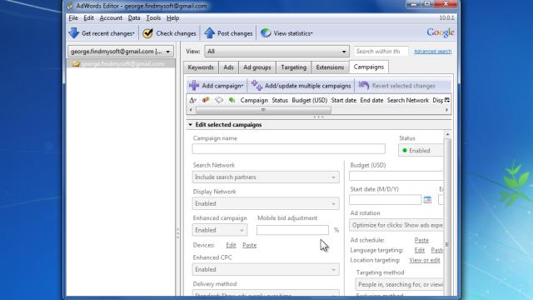This screenshot has height=300, width=533.
Task: Switch to the Extensions tab
Action: point(330,67)
